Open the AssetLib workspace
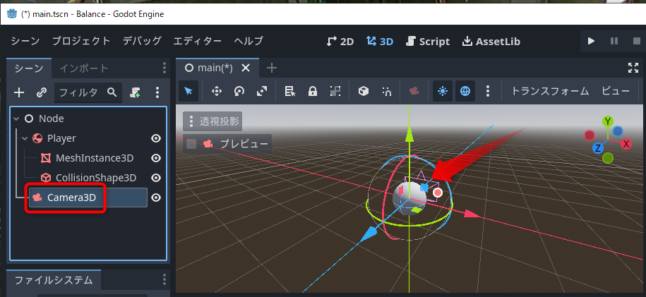Image resolution: width=646 pixels, height=297 pixels. (491, 42)
